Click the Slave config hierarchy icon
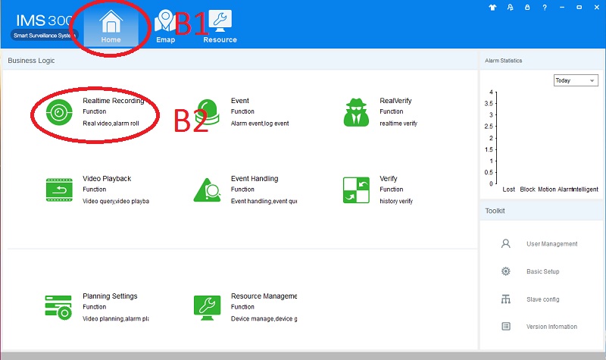The image size is (606, 360). [x=505, y=299]
